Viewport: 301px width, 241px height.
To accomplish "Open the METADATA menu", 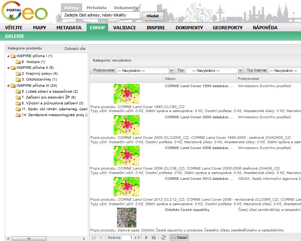I will [x=69, y=27].
